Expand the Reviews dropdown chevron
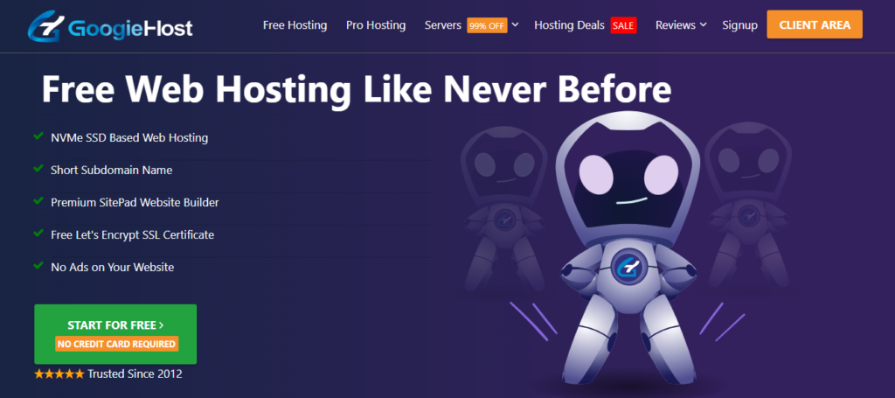 click(704, 24)
